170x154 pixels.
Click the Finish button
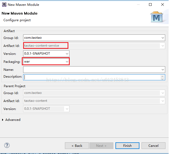127,146
